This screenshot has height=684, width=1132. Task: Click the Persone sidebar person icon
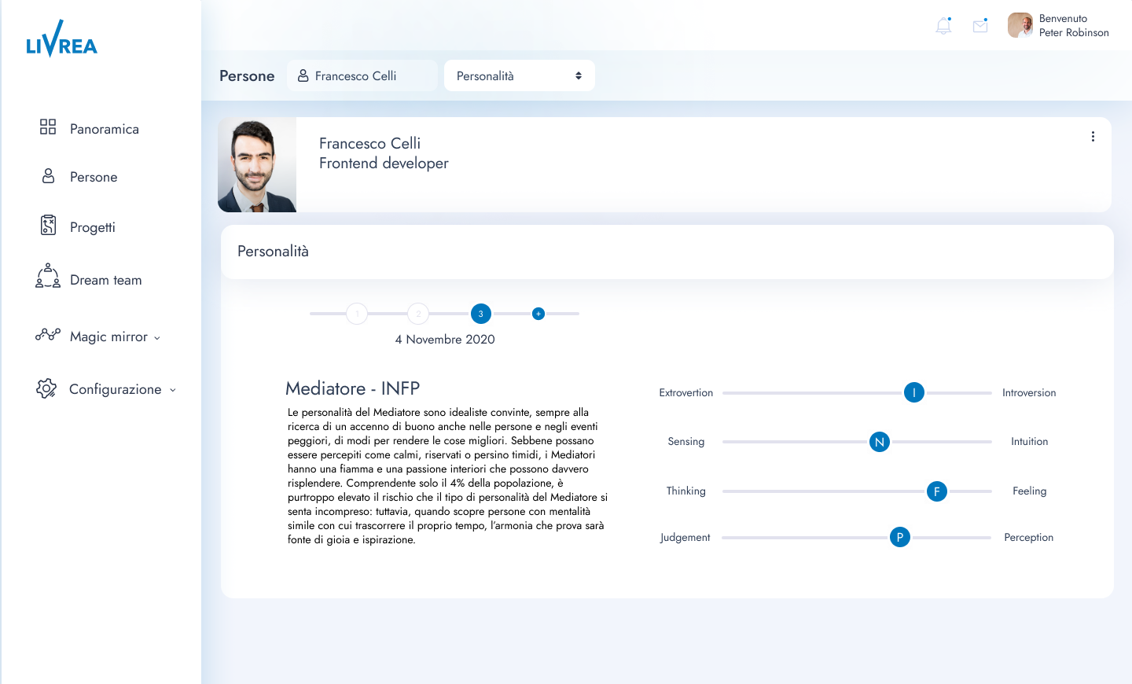pyautogui.click(x=48, y=176)
